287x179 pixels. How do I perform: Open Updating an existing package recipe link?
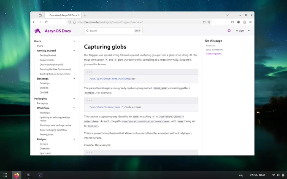tap(55, 119)
